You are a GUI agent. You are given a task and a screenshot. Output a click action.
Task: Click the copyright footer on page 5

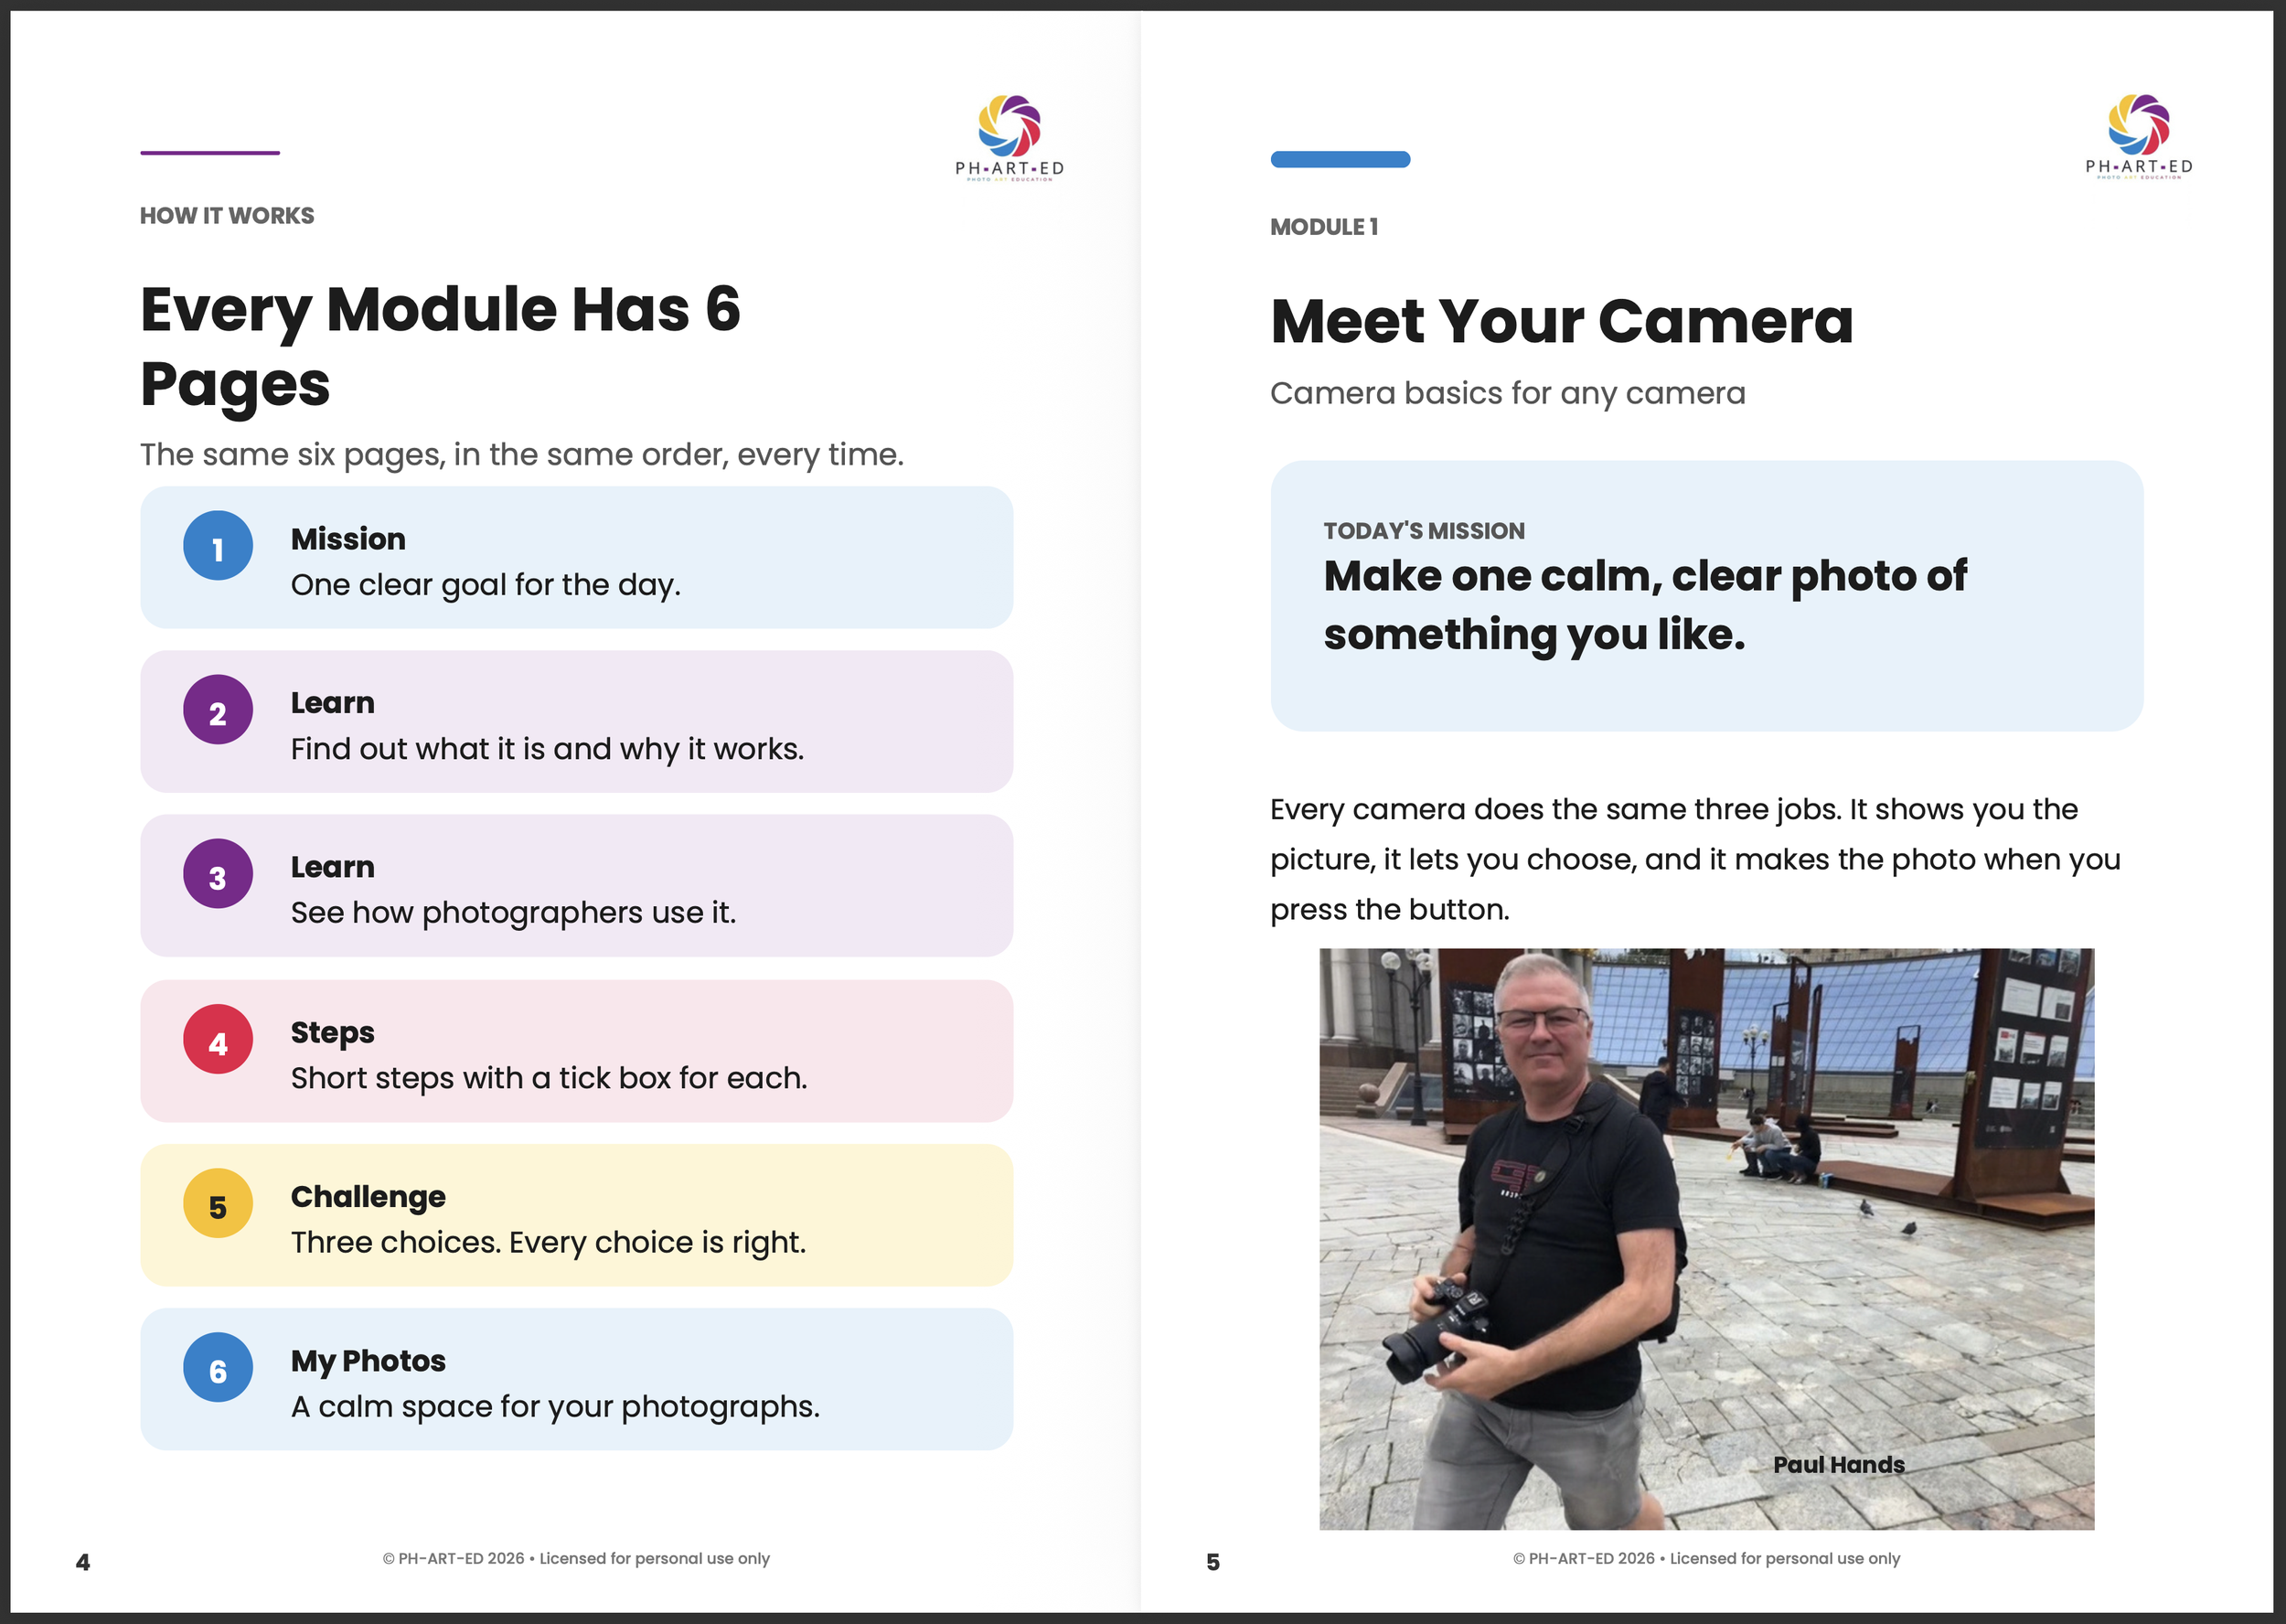(x=1706, y=1559)
